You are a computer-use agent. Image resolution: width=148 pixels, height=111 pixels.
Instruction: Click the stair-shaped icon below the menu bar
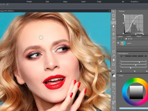7,4
